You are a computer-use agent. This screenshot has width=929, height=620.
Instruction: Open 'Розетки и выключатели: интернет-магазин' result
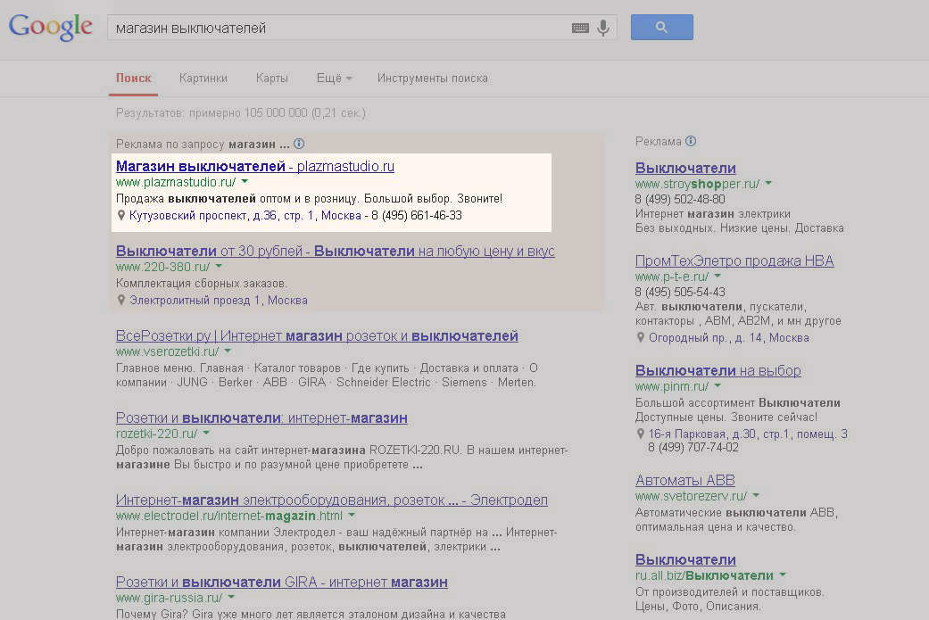[x=261, y=418]
